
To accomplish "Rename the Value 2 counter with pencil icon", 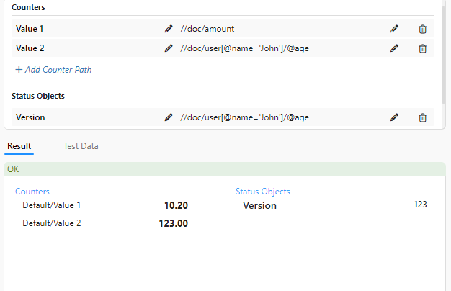I will (169, 48).
